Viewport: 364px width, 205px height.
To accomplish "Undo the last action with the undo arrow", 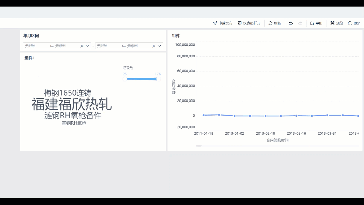I will pyautogui.click(x=291, y=23).
